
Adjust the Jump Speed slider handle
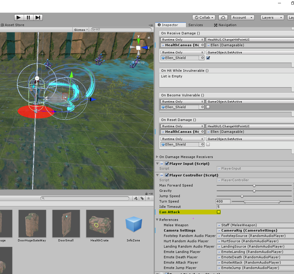coord(242,196)
